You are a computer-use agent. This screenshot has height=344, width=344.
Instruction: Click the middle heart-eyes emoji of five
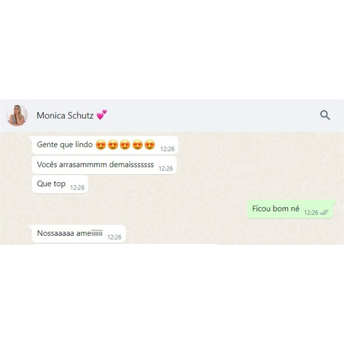point(125,145)
